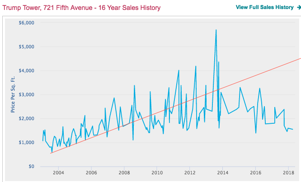Click the 2012 x-axis year label
Screen dimensions: 301x182
pyautogui.click(x=190, y=173)
